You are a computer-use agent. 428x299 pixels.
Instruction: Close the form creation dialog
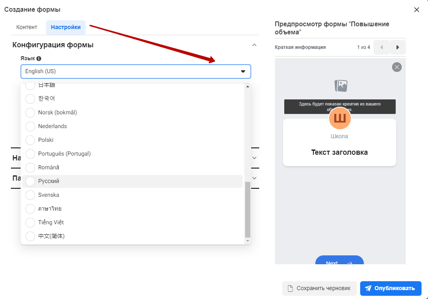417,10
